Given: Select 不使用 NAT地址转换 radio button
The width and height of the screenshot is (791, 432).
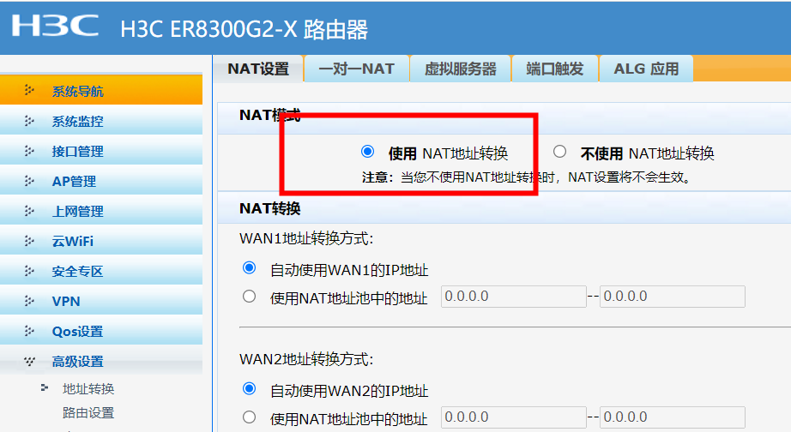Looking at the screenshot, I should (x=559, y=151).
